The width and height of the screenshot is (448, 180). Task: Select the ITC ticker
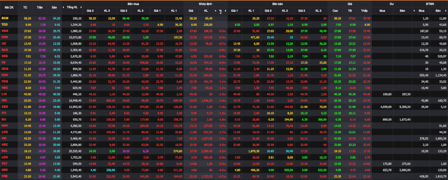pos(4,113)
